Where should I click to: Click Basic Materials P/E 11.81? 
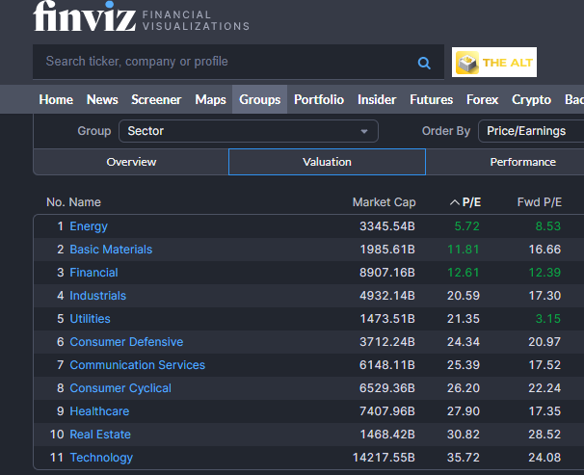(x=464, y=250)
